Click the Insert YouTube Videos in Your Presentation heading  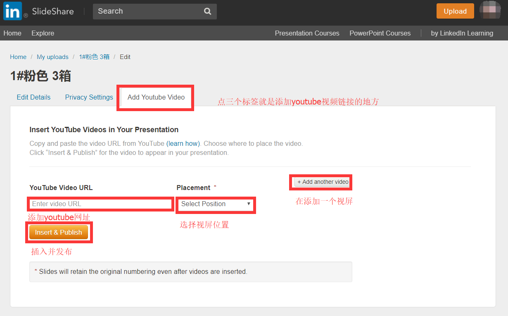pyautogui.click(x=104, y=130)
